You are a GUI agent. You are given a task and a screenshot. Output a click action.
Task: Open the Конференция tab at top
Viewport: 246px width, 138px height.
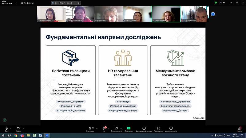click(27, 2)
